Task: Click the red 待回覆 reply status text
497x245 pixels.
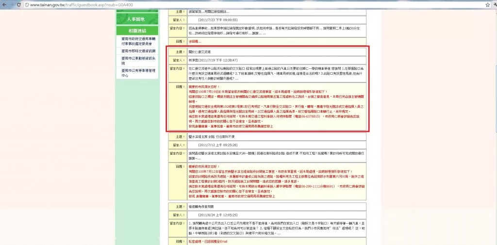Action: (x=195, y=42)
